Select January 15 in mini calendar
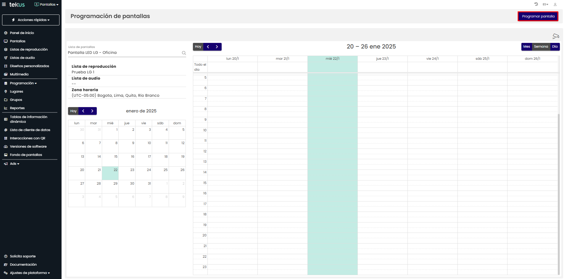The height and width of the screenshot is (279, 564). 110,159
